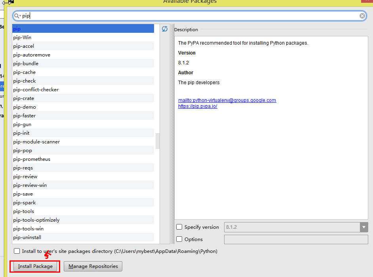Click the Install Package button
The image size is (373, 277).
tap(35, 266)
